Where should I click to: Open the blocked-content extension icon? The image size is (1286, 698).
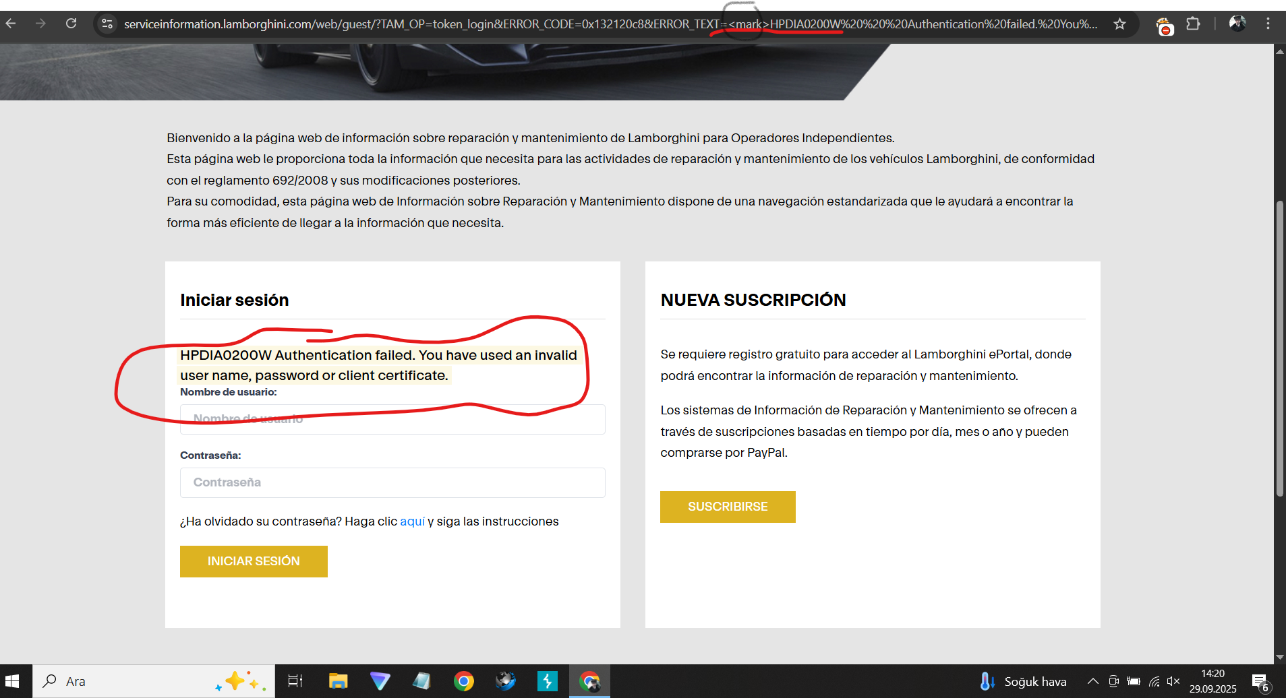click(x=1165, y=26)
